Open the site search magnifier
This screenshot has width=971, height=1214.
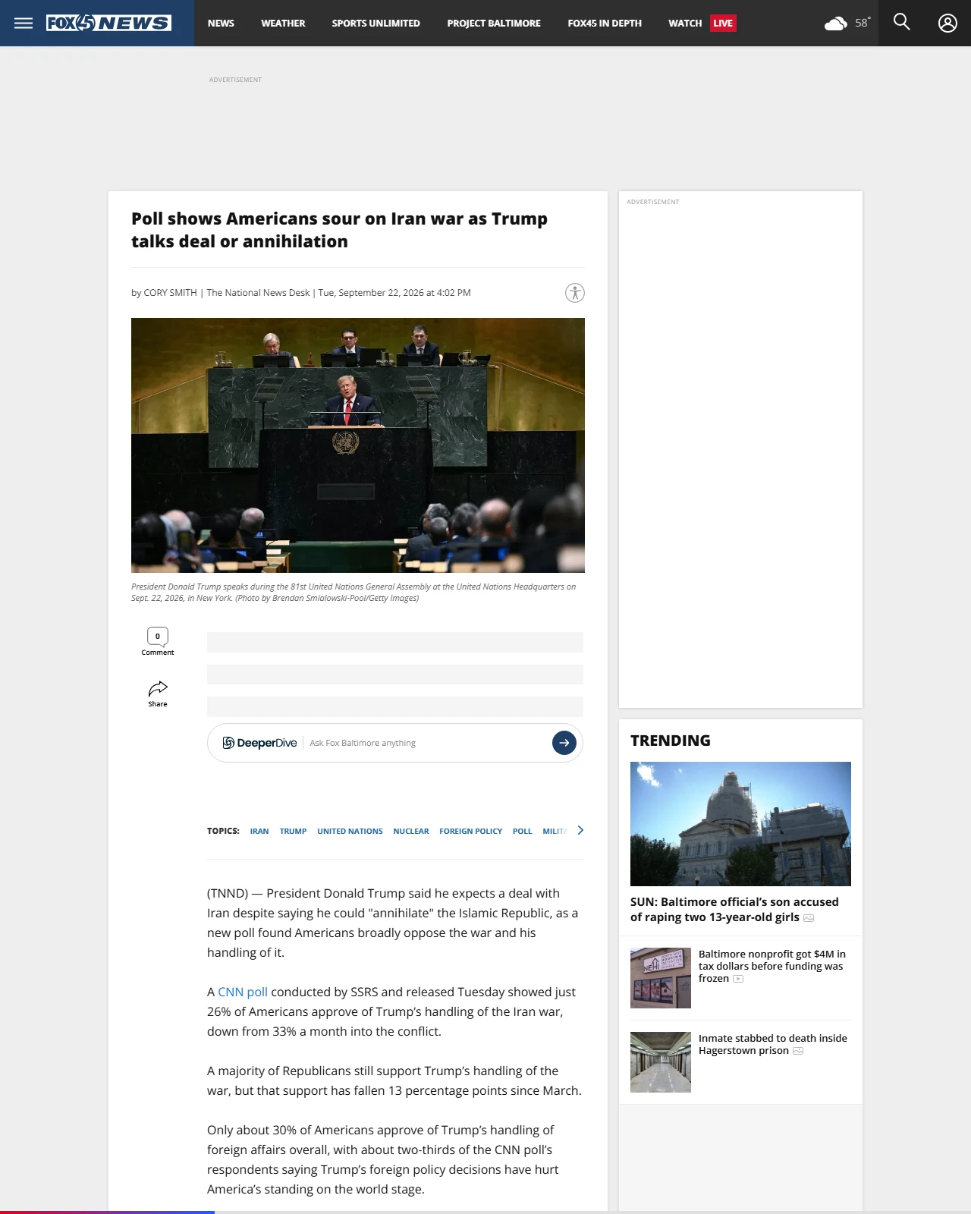click(901, 22)
